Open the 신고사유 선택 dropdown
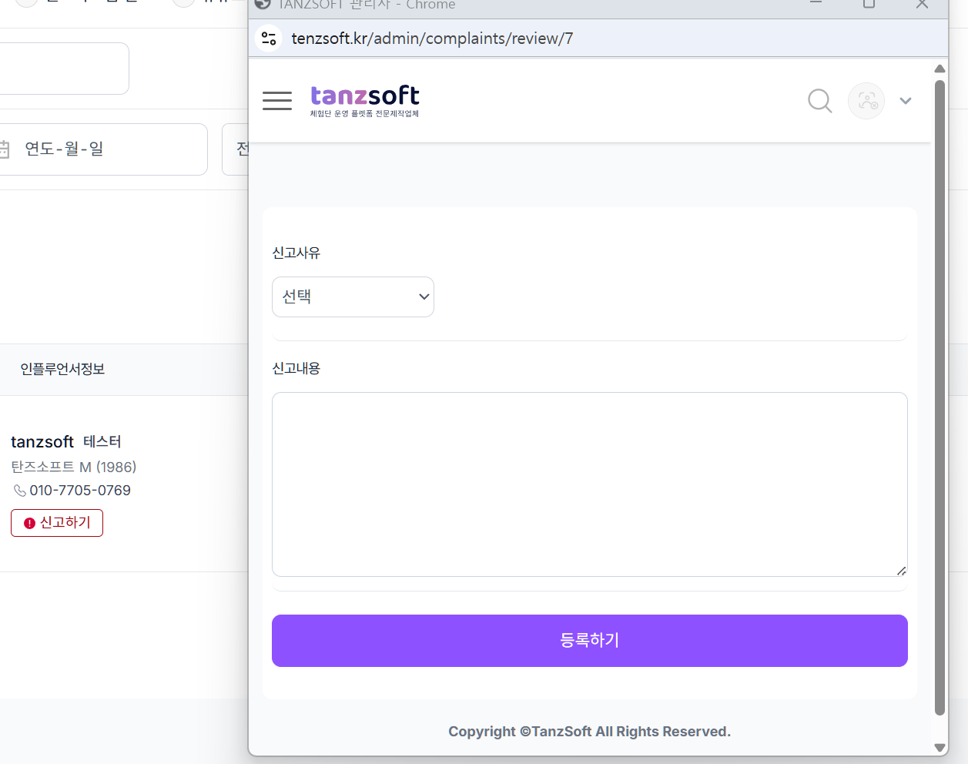 (x=353, y=297)
